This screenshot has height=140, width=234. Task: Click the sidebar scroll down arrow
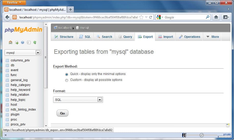click(x=46, y=126)
